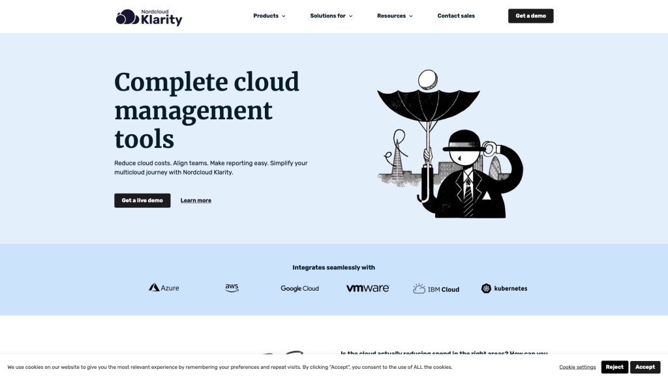Click the umbrella man illustration
The height and width of the screenshot is (378, 668).
tap(450, 144)
